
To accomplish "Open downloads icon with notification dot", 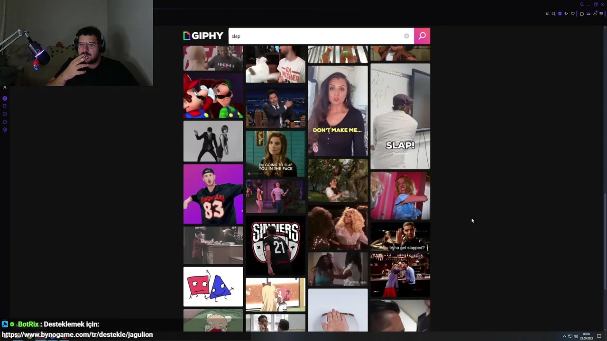I will pyautogui.click(x=595, y=14).
